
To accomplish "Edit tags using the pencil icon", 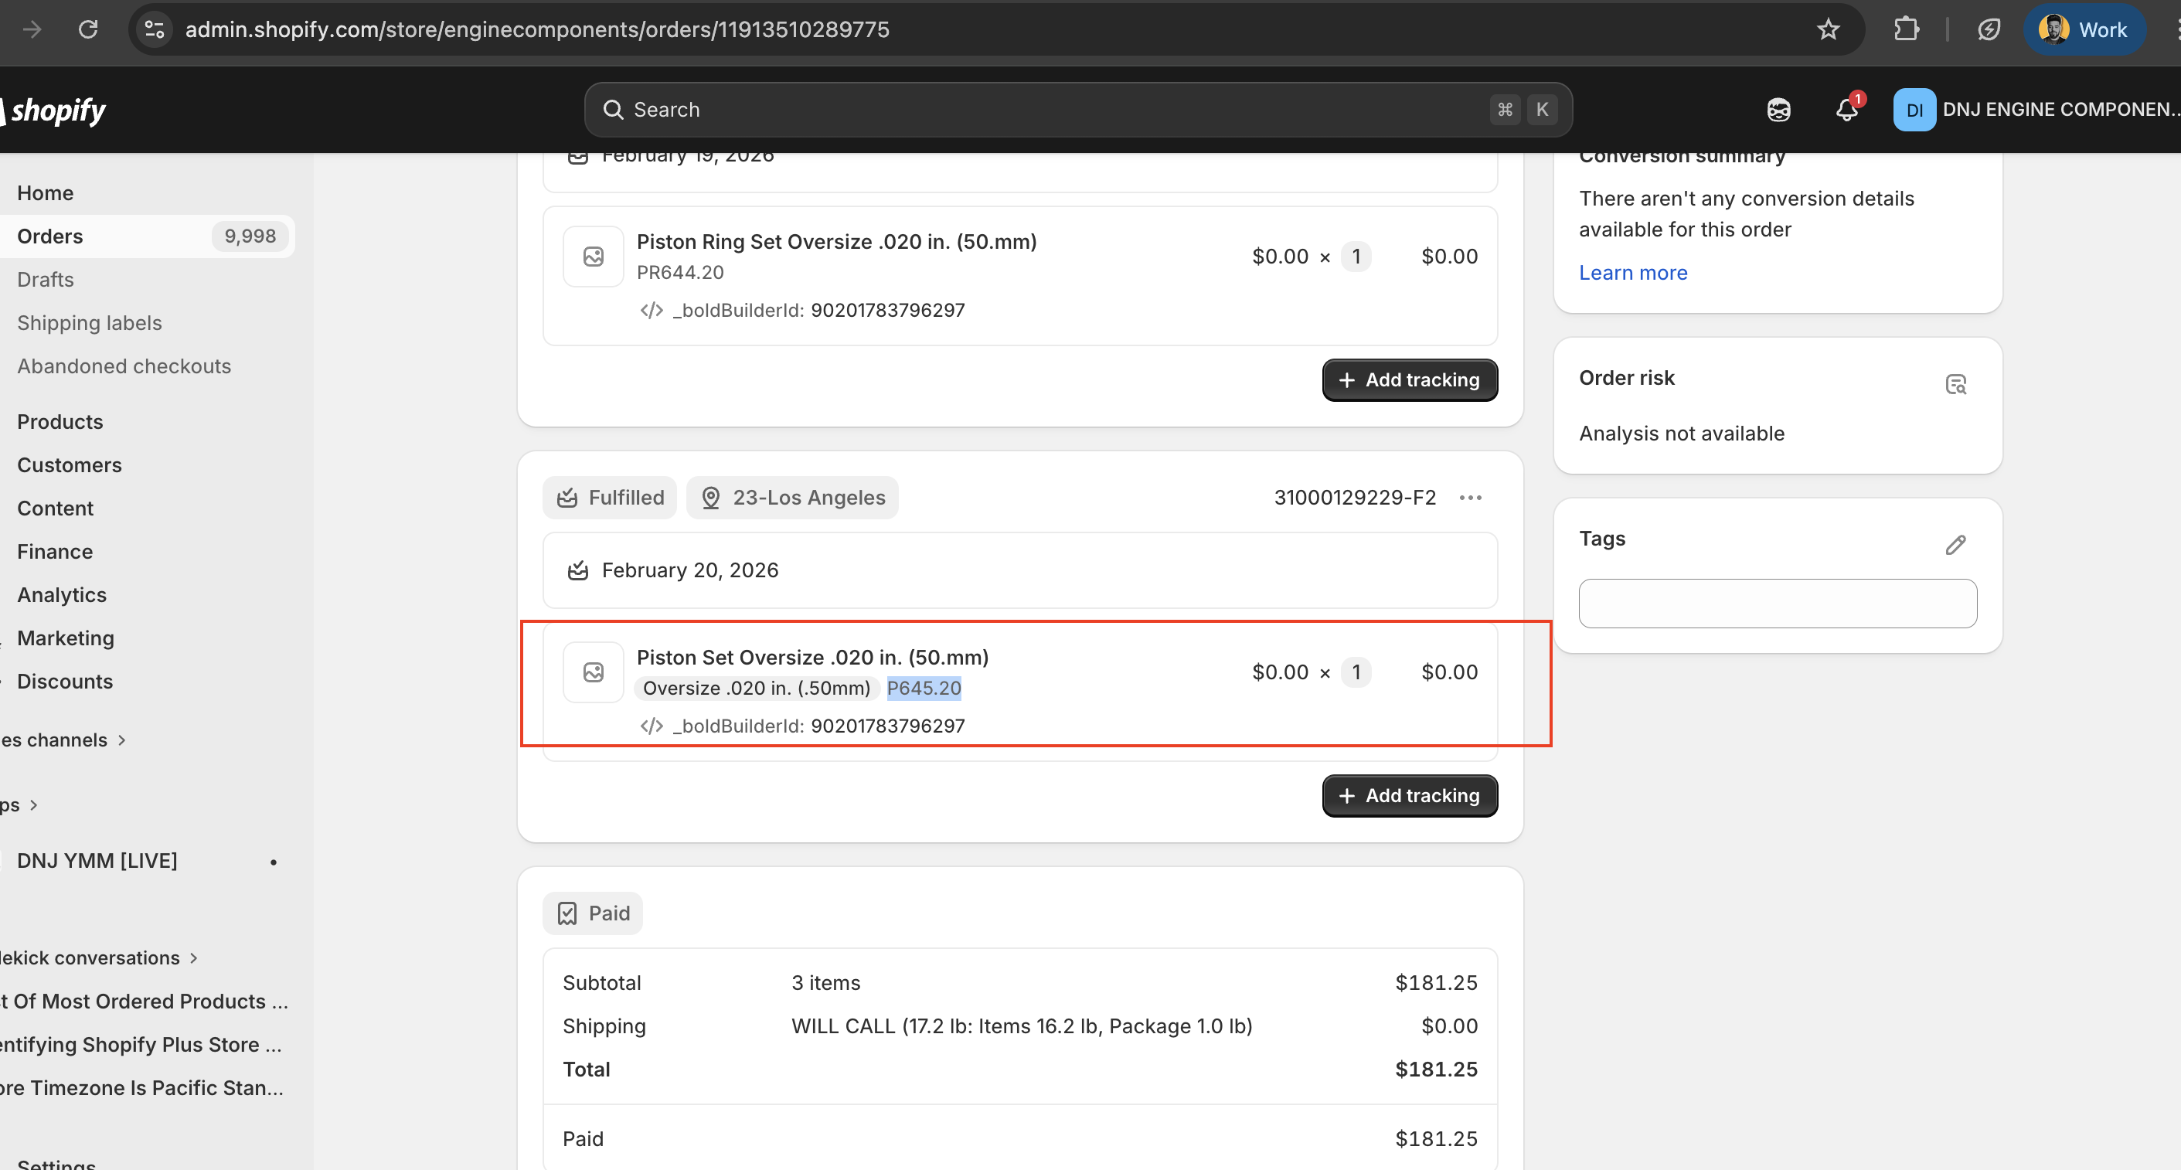I will click(1955, 546).
